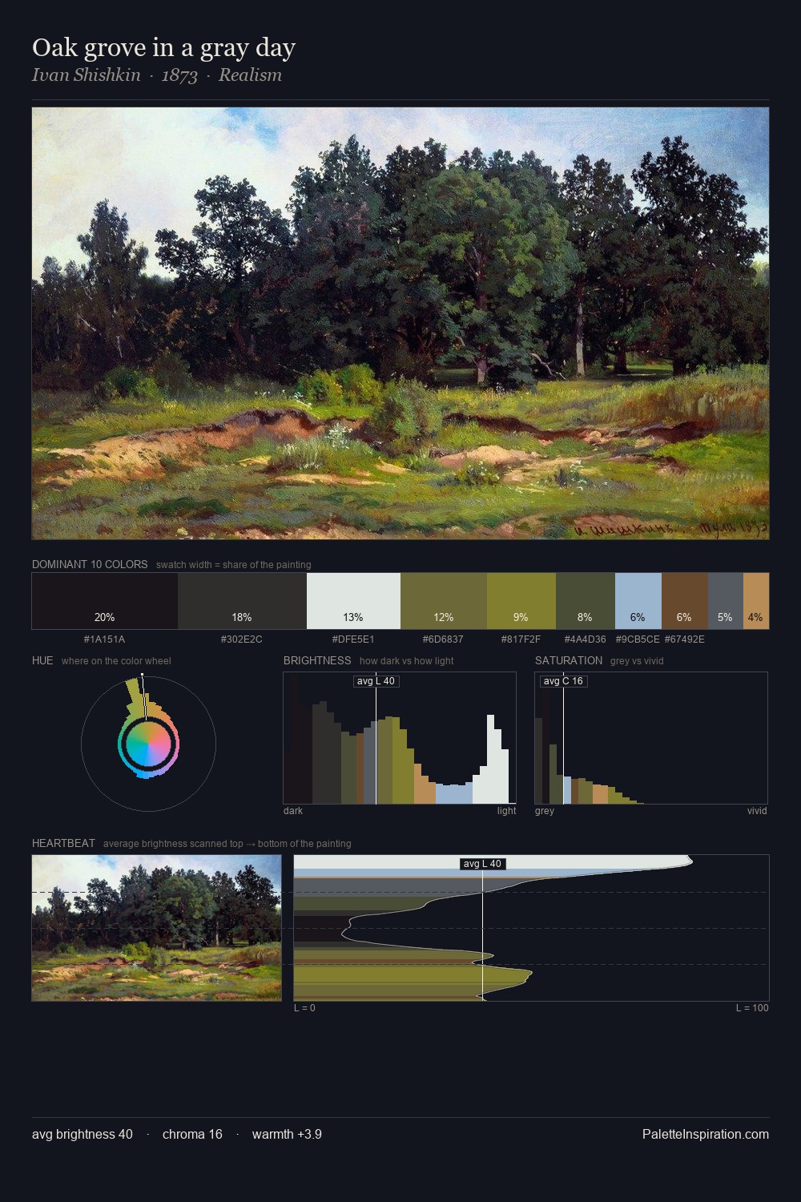Click the title "Oak grove in a gray day"
This screenshot has width=801, height=1202.
click(164, 48)
